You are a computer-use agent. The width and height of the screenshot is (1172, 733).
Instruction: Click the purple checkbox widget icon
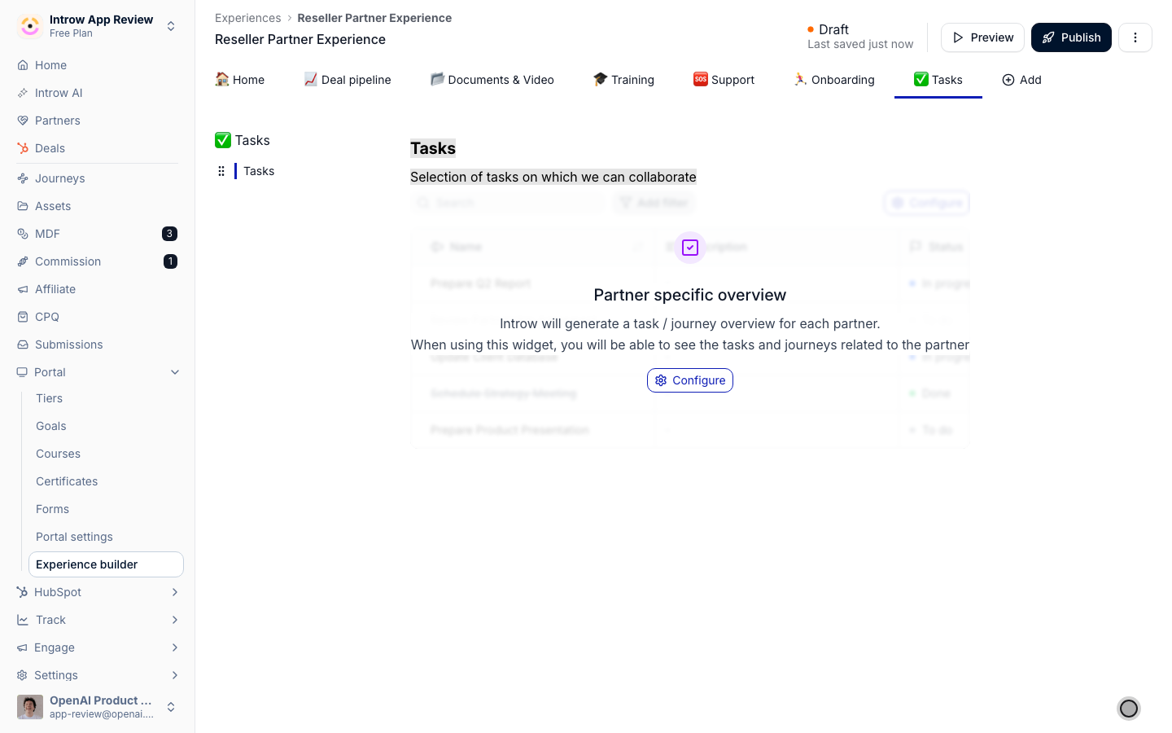pos(690,248)
